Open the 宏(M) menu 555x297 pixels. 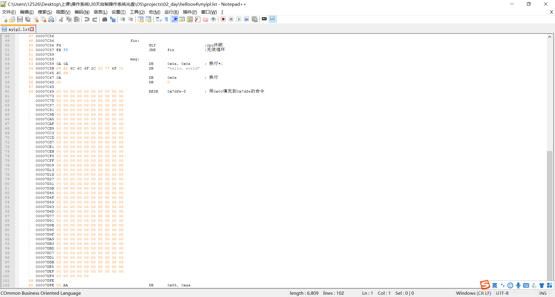click(155, 12)
